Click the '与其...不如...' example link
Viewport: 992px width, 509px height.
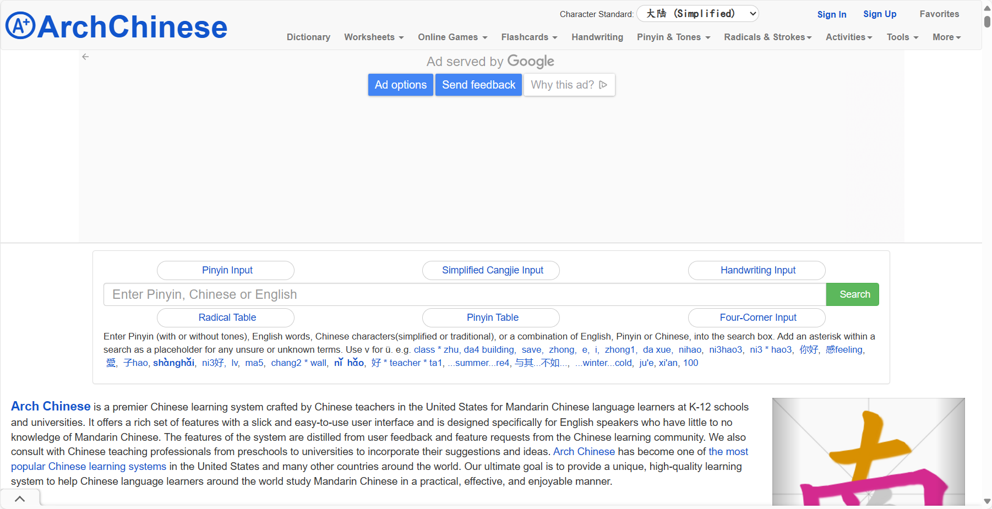click(541, 363)
